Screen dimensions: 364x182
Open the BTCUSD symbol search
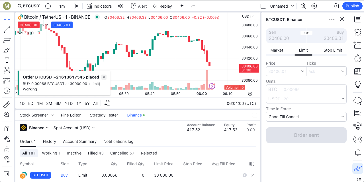coord(28,6)
